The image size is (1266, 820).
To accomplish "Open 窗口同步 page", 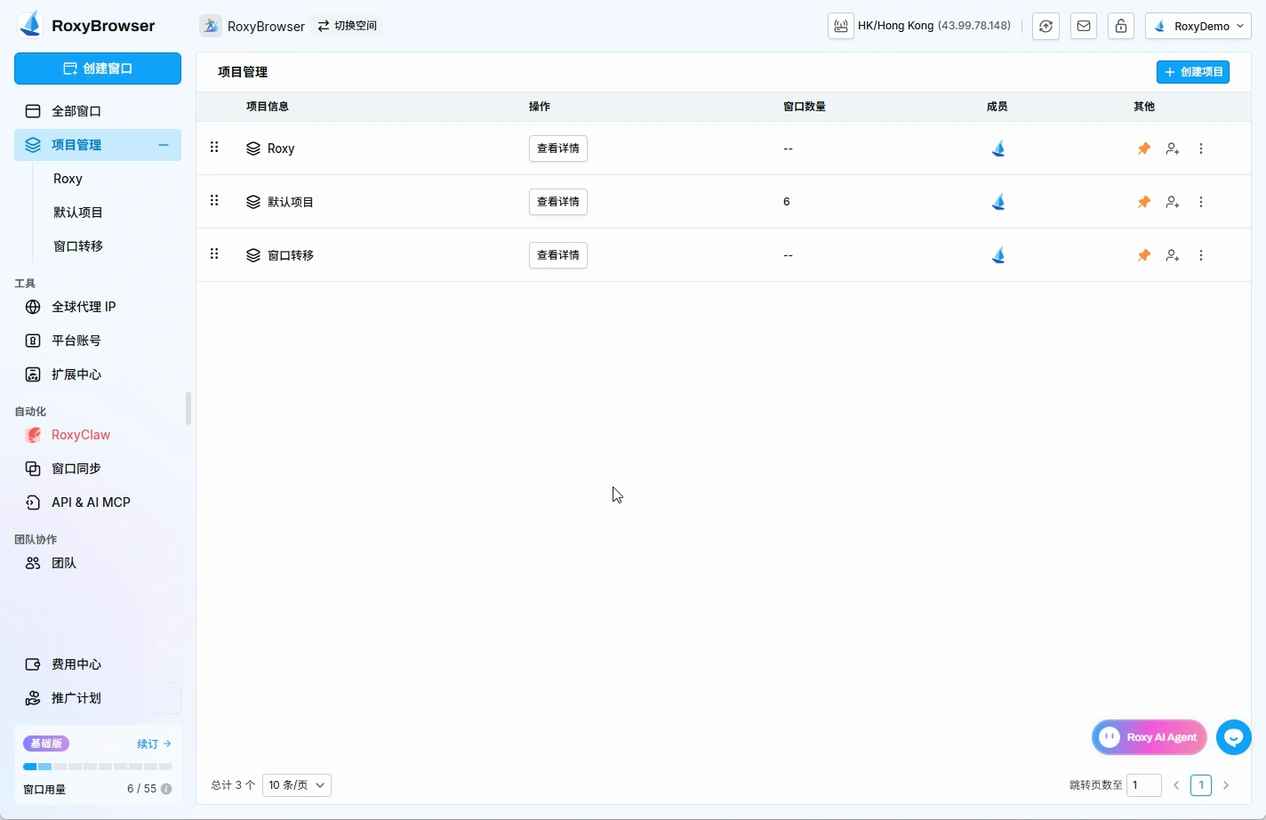I will [x=98, y=469].
